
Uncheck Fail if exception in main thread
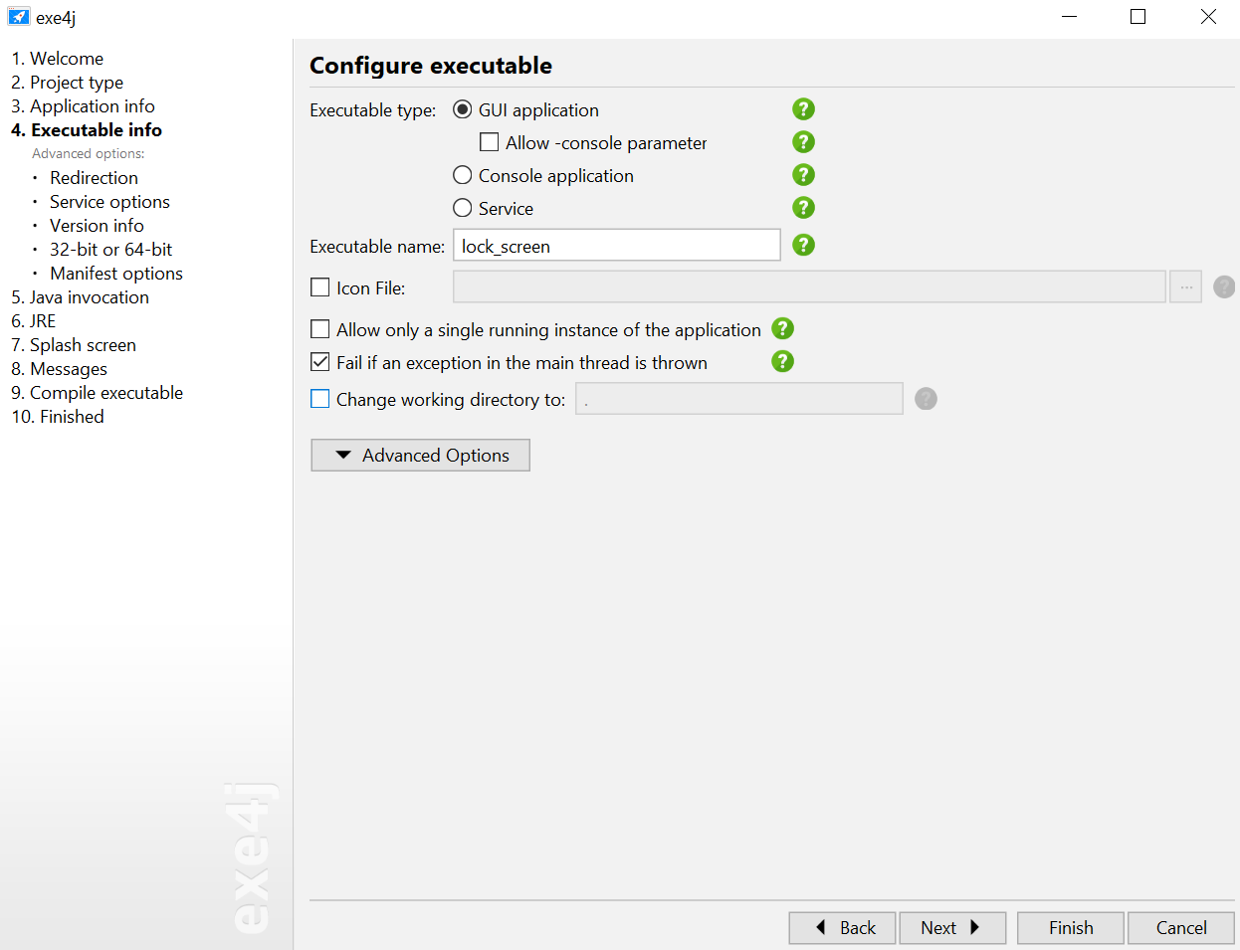(x=320, y=362)
